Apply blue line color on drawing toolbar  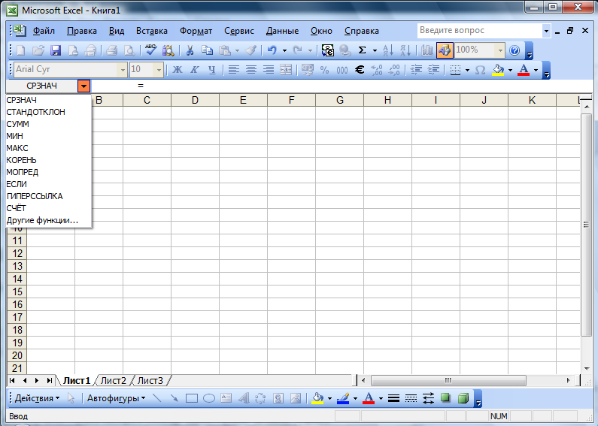click(343, 398)
